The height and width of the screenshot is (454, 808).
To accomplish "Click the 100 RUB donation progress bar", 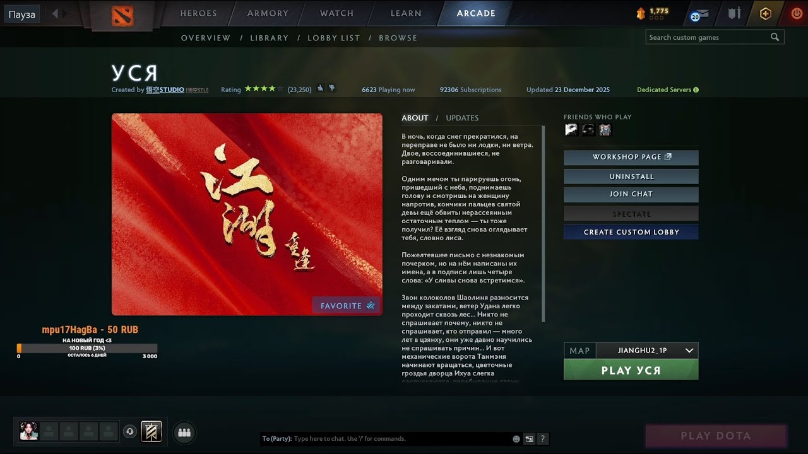I will pyautogui.click(x=87, y=348).
